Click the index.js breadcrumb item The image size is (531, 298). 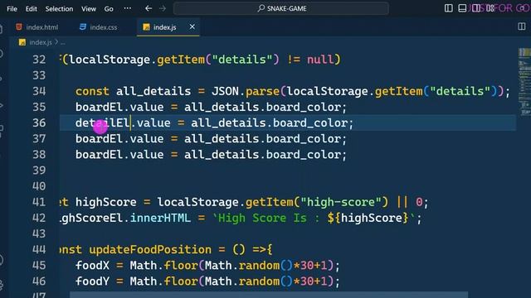pyautogui.click(x=41, y=42)
